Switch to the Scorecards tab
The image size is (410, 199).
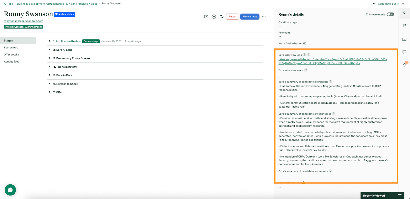(11, 48)
